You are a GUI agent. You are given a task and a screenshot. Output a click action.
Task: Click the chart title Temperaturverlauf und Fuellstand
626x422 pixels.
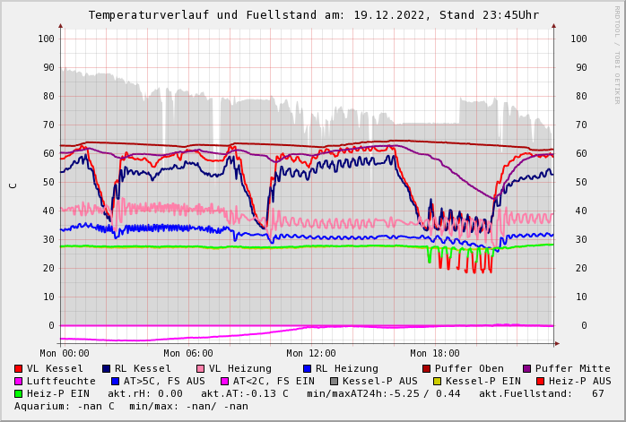click(313, 15)
